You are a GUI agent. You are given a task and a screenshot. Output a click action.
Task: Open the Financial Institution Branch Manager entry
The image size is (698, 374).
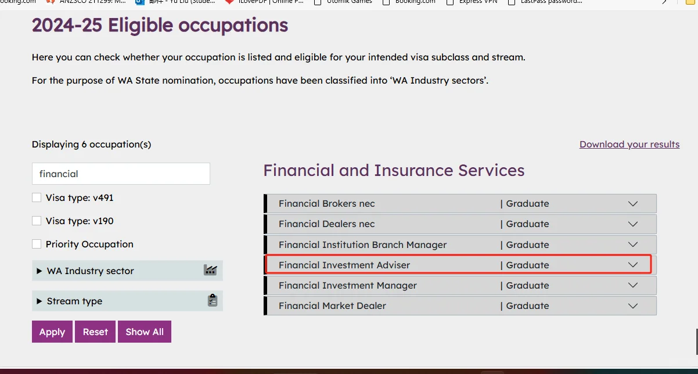pos(460,244)
